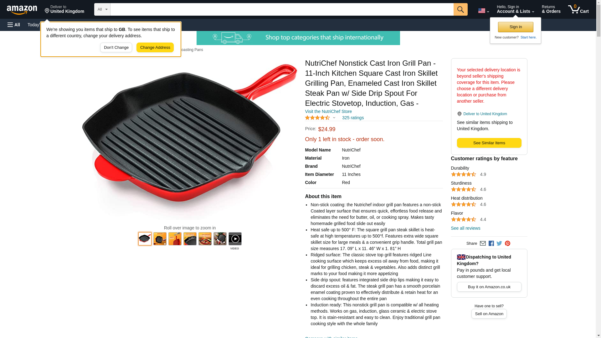Image resolution: width=601 pixels, height=338 pixels.
Task: Visit the NutriChef Store link
Action: (x=328, y=112)
